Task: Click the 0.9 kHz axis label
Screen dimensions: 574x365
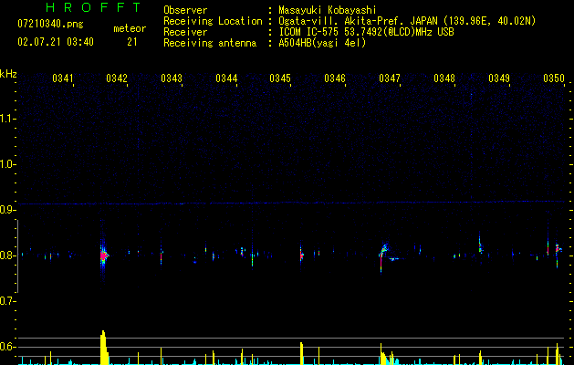Action: tap(7, 210)
